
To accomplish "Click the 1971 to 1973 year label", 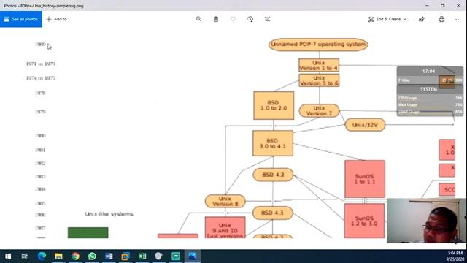I will tap(41, 64).
